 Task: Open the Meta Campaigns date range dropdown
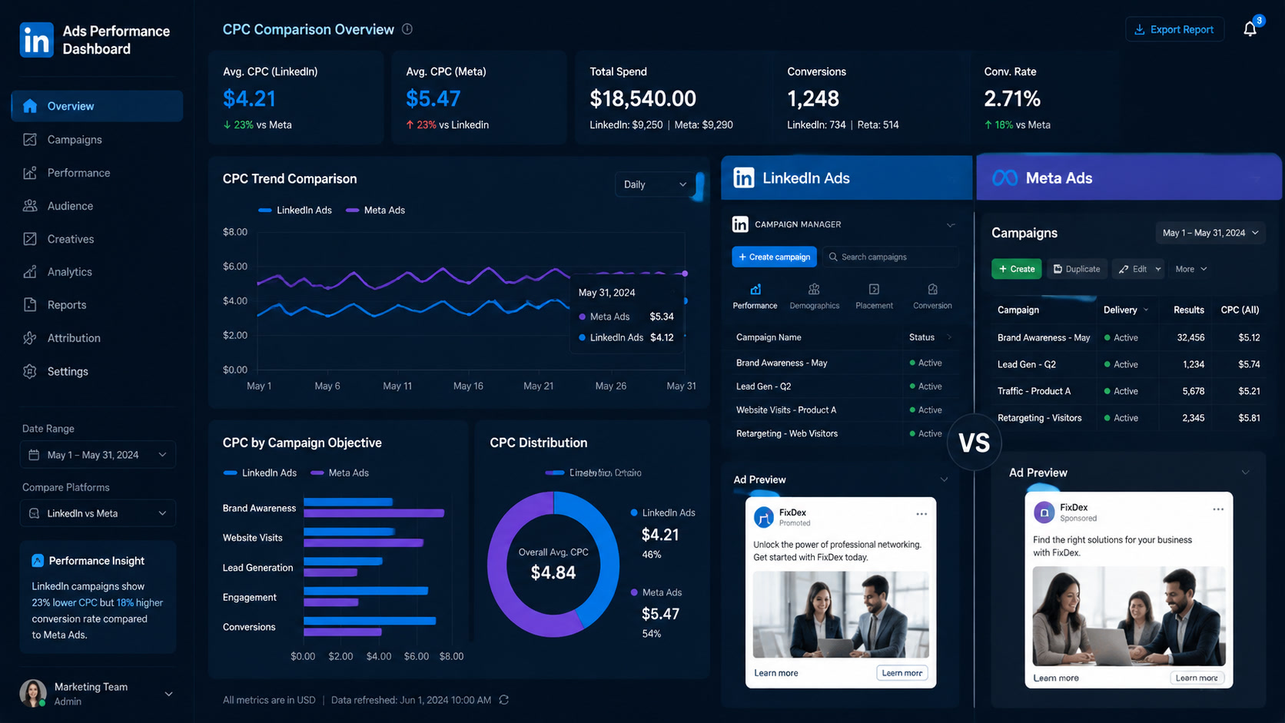coord(1210,233)
